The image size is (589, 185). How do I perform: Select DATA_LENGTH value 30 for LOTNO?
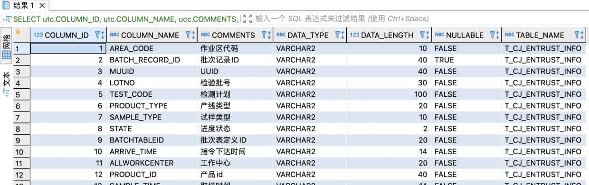pos(389,83)
